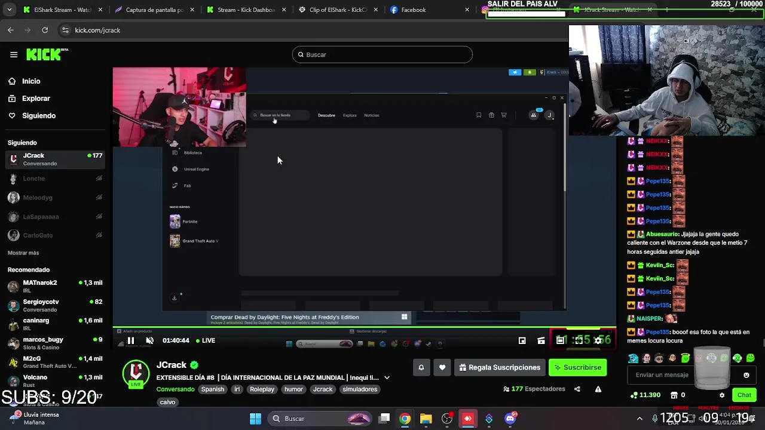
Task: Select the Spanish tag
Action: (212, 389)
